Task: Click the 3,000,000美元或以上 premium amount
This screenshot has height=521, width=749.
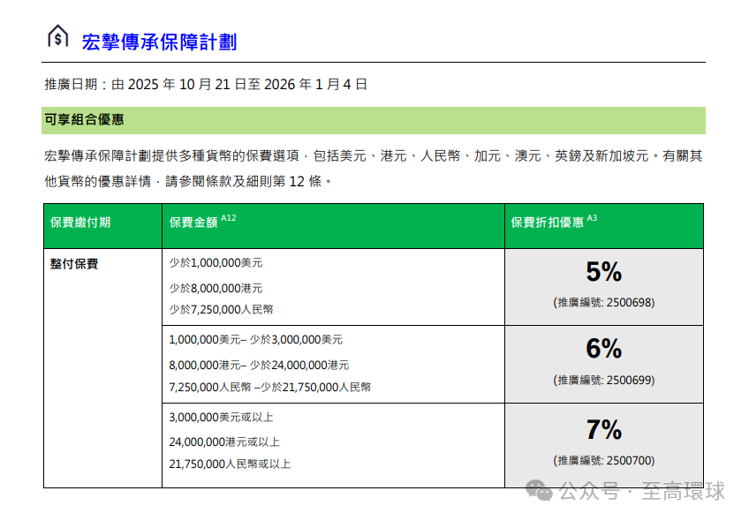Action: click(x=221, y=418)
